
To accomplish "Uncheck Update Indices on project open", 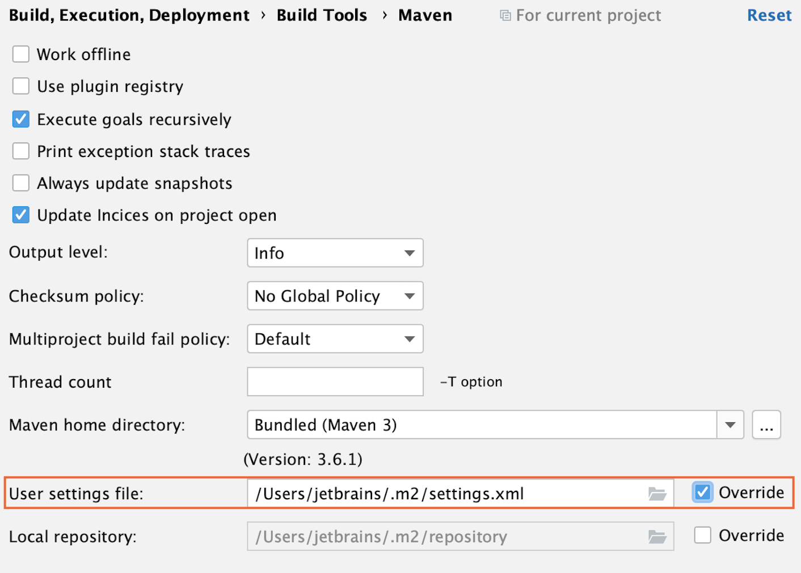I will pos(20,215).
